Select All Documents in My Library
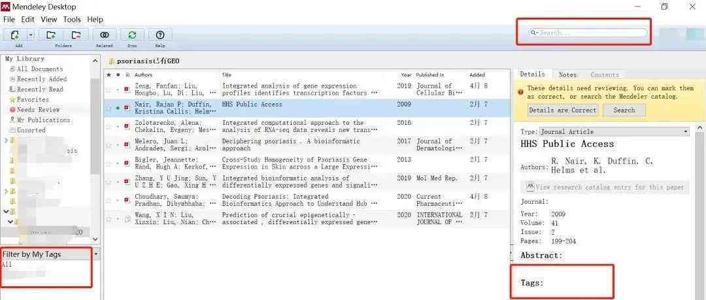 pyautogui.click(x=40, y=69)
